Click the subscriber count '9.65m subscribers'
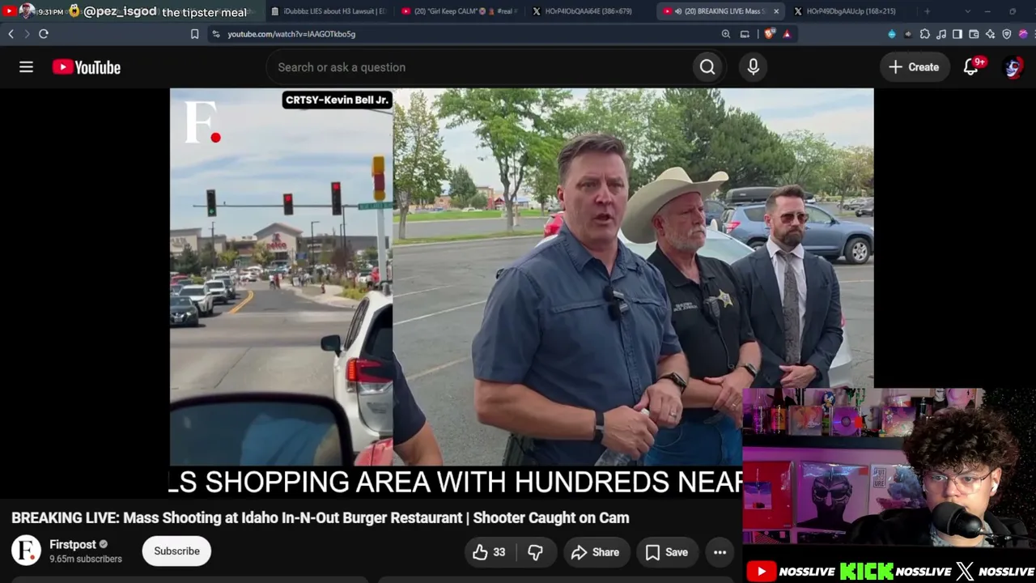The image size is (1036, 583). pos(86,559)
